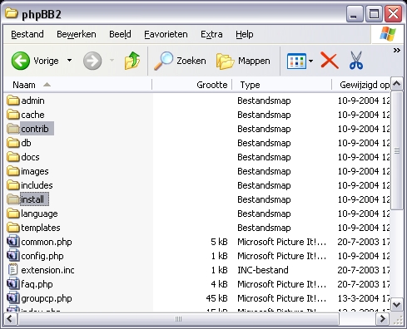Click the groupcp.php file icon

(13, 297)
